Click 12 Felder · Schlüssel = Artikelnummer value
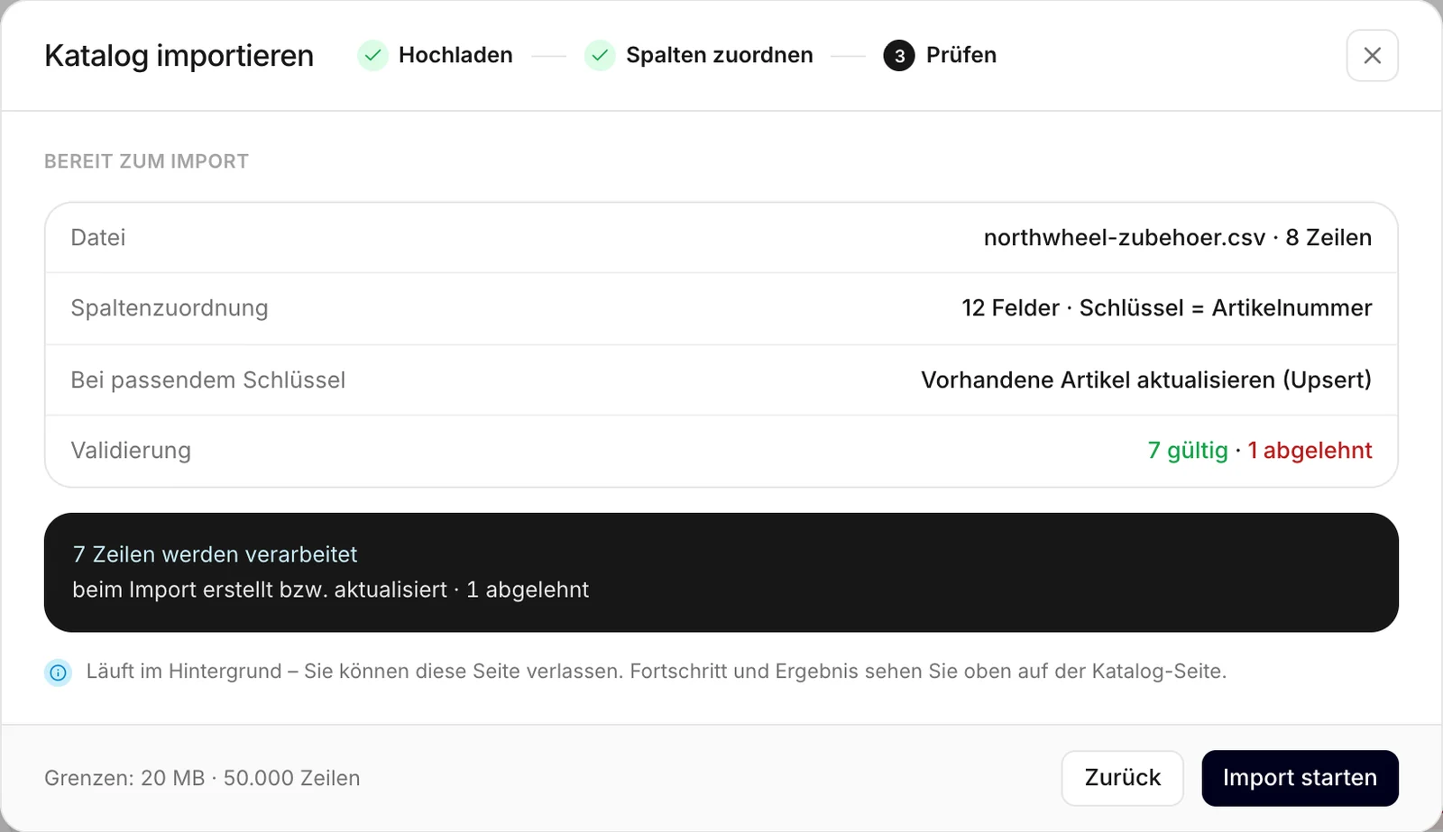This screenshot has height=832, width=1443. tap(1166, 308)
